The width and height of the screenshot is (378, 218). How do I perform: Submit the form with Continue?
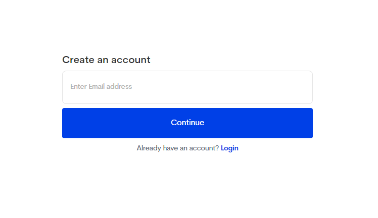click(187, 123)
